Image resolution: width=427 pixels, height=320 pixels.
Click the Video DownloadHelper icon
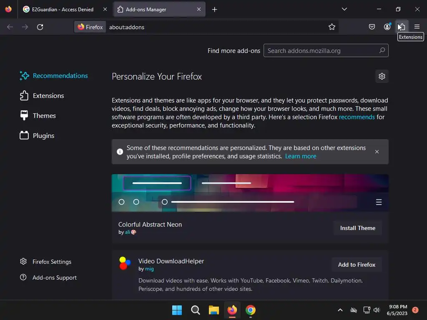pyautogui.click(x=125, y=263)
